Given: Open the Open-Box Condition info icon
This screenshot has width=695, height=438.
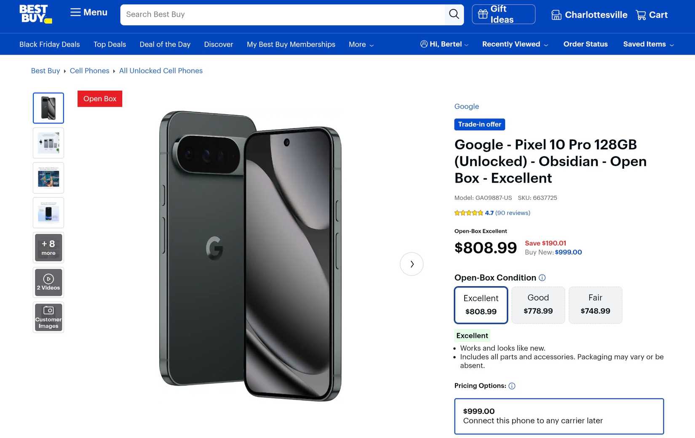Looking at the screenshot, I should 543,278.
